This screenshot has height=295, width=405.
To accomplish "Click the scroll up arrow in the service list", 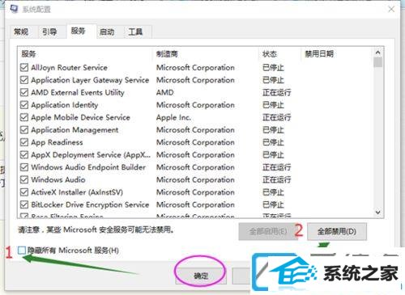I will 378,53.
